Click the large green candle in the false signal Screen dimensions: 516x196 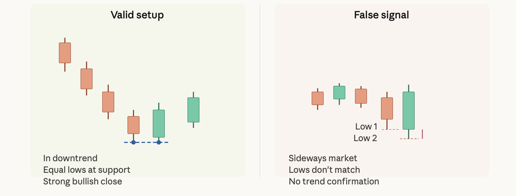pos(409,110)
